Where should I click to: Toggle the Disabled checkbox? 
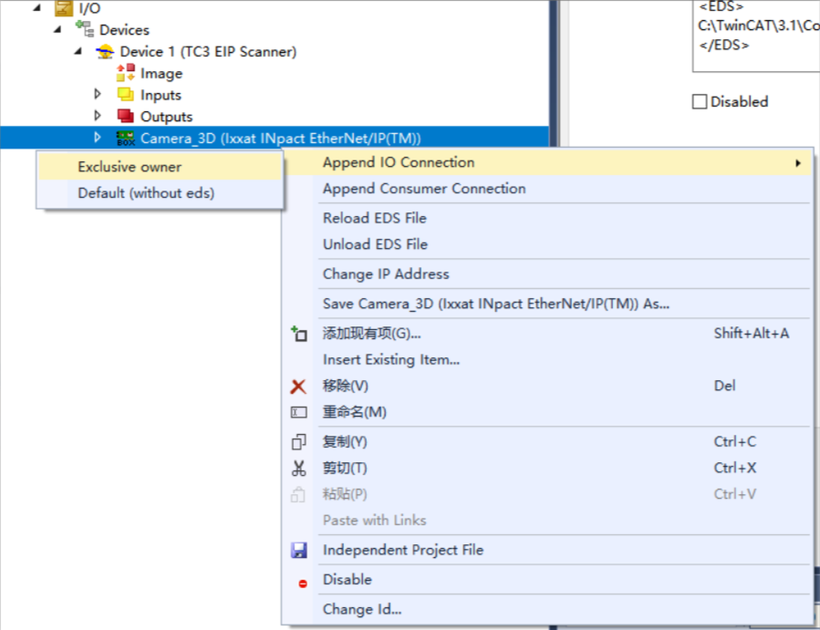point(700,102)
